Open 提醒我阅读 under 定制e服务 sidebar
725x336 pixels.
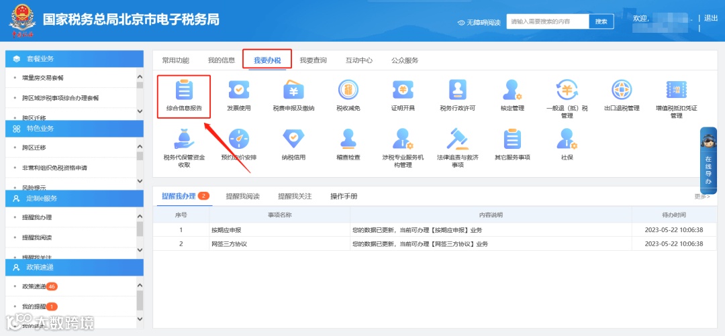pos(37,237)
